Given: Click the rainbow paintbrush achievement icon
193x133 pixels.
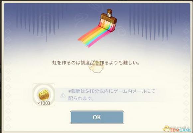Looking at the screenshot, I should (97, 28).
